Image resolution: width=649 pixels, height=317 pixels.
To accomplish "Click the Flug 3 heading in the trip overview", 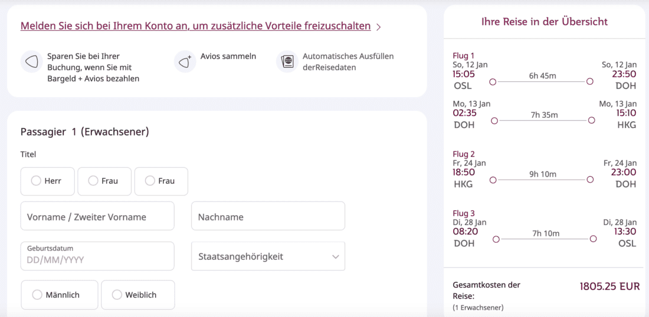I will tap(464, 213).
